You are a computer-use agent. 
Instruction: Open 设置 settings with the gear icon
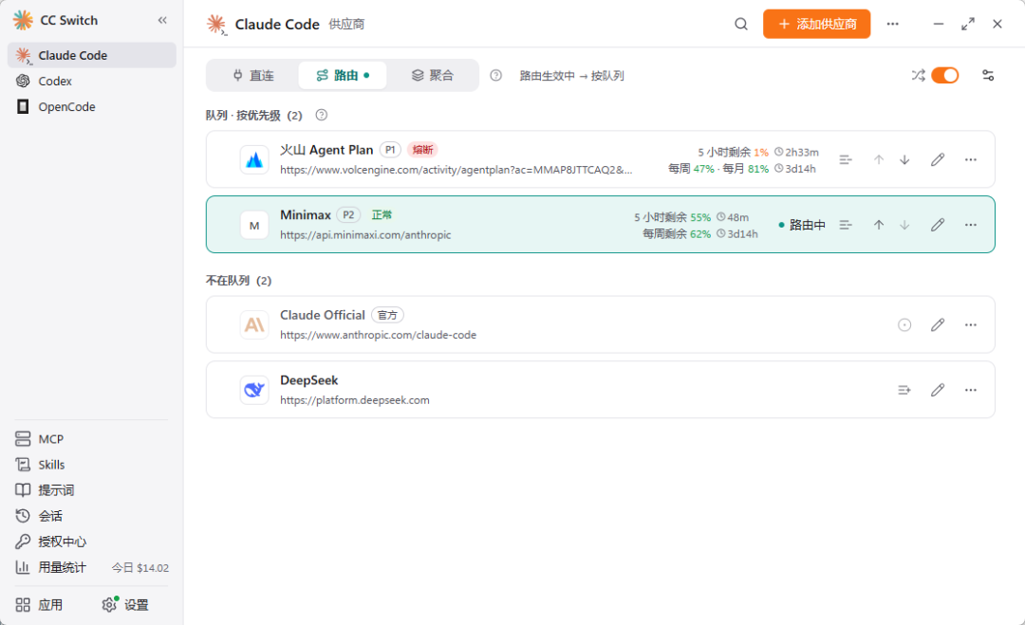coord(125,605)
